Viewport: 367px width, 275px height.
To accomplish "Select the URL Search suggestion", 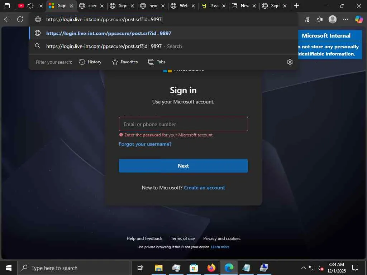I will [163, 46].
